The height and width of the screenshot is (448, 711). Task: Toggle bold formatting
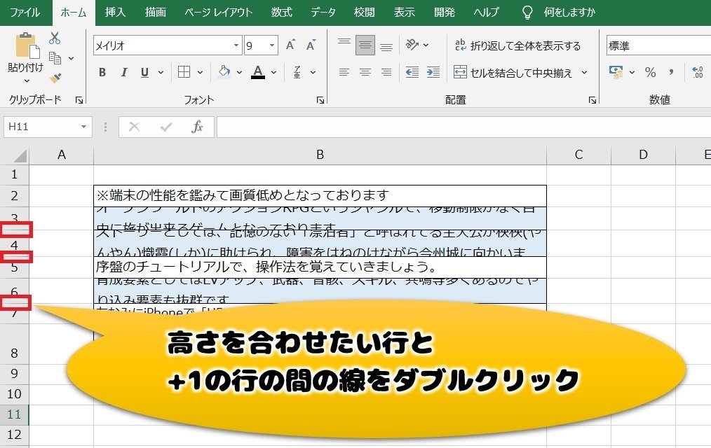click(102, 72)
